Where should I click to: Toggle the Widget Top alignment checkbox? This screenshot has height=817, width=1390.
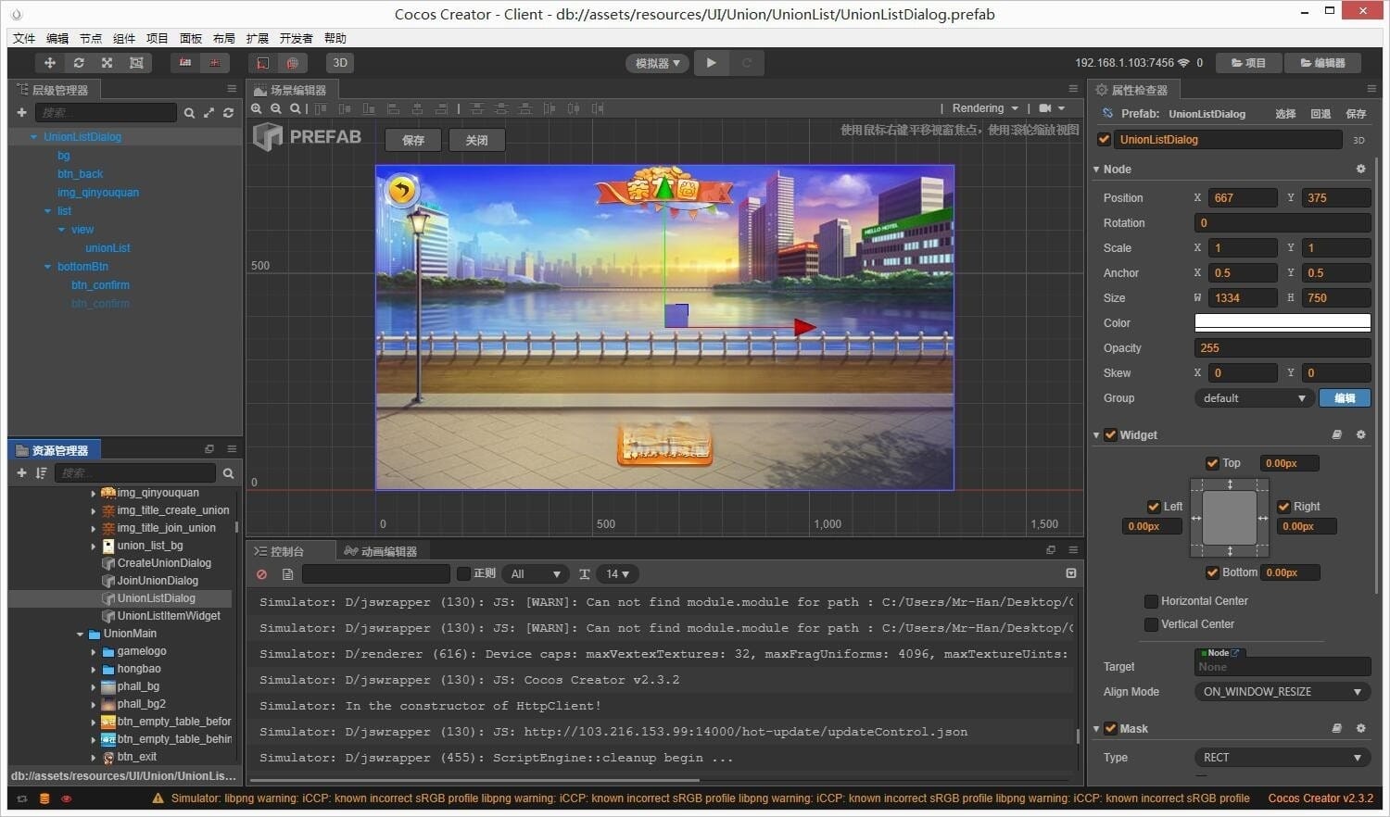point(1212,463)
